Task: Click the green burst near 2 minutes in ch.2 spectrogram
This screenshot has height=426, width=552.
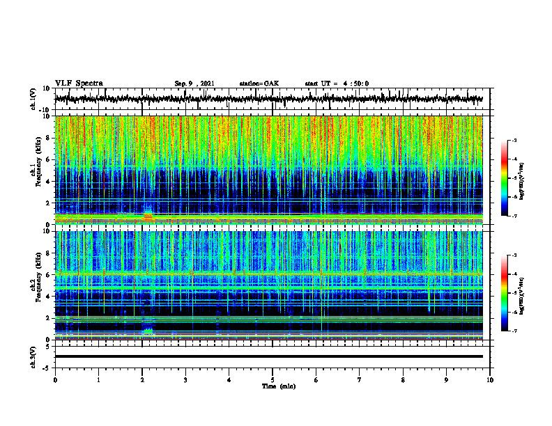Action: point(148,331)
